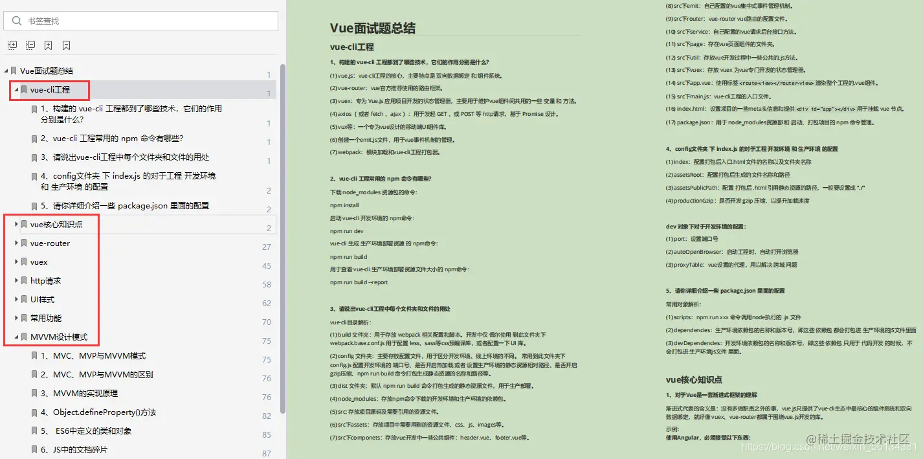The width and height of the screenshot is (923, 459).
Task: Click bookmark icon beside 'vuex'
Action: click(x=24, y=262)
